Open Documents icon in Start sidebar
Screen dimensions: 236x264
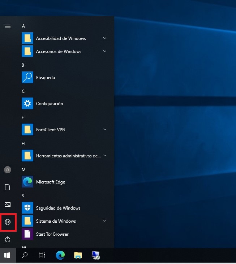[8, 187]
